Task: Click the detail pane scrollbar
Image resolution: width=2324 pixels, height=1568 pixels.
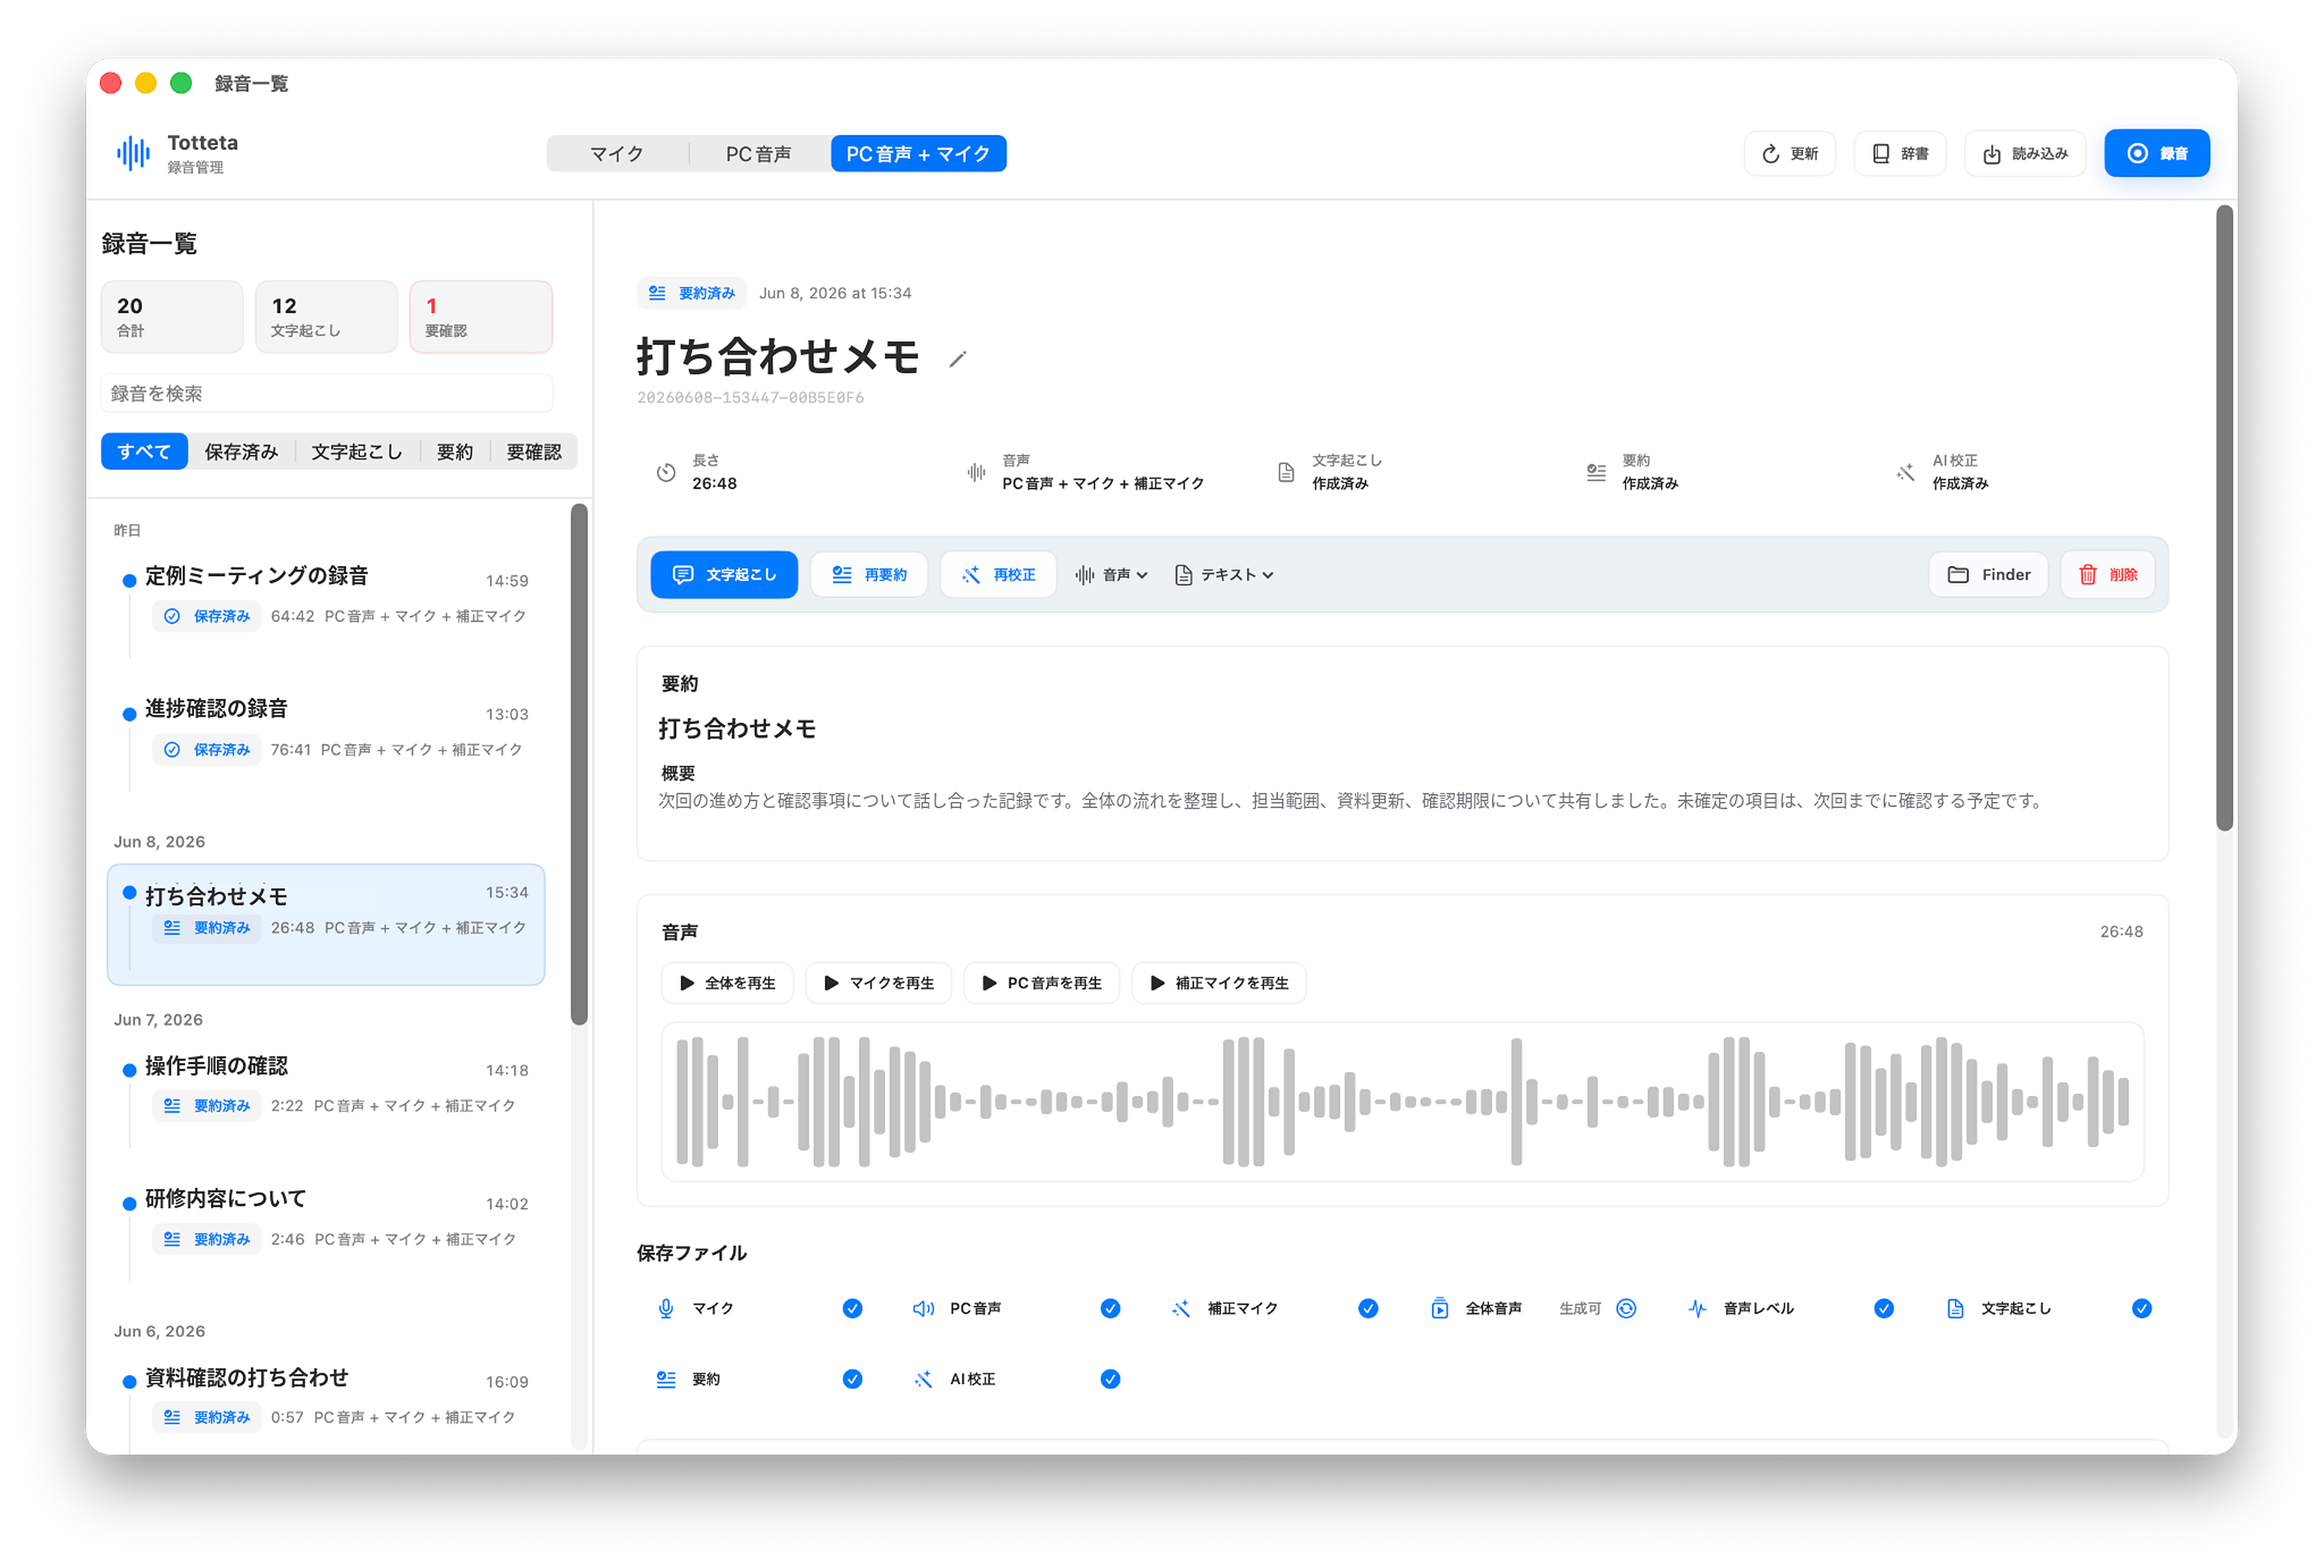Action: click(x=2224, y=518)
